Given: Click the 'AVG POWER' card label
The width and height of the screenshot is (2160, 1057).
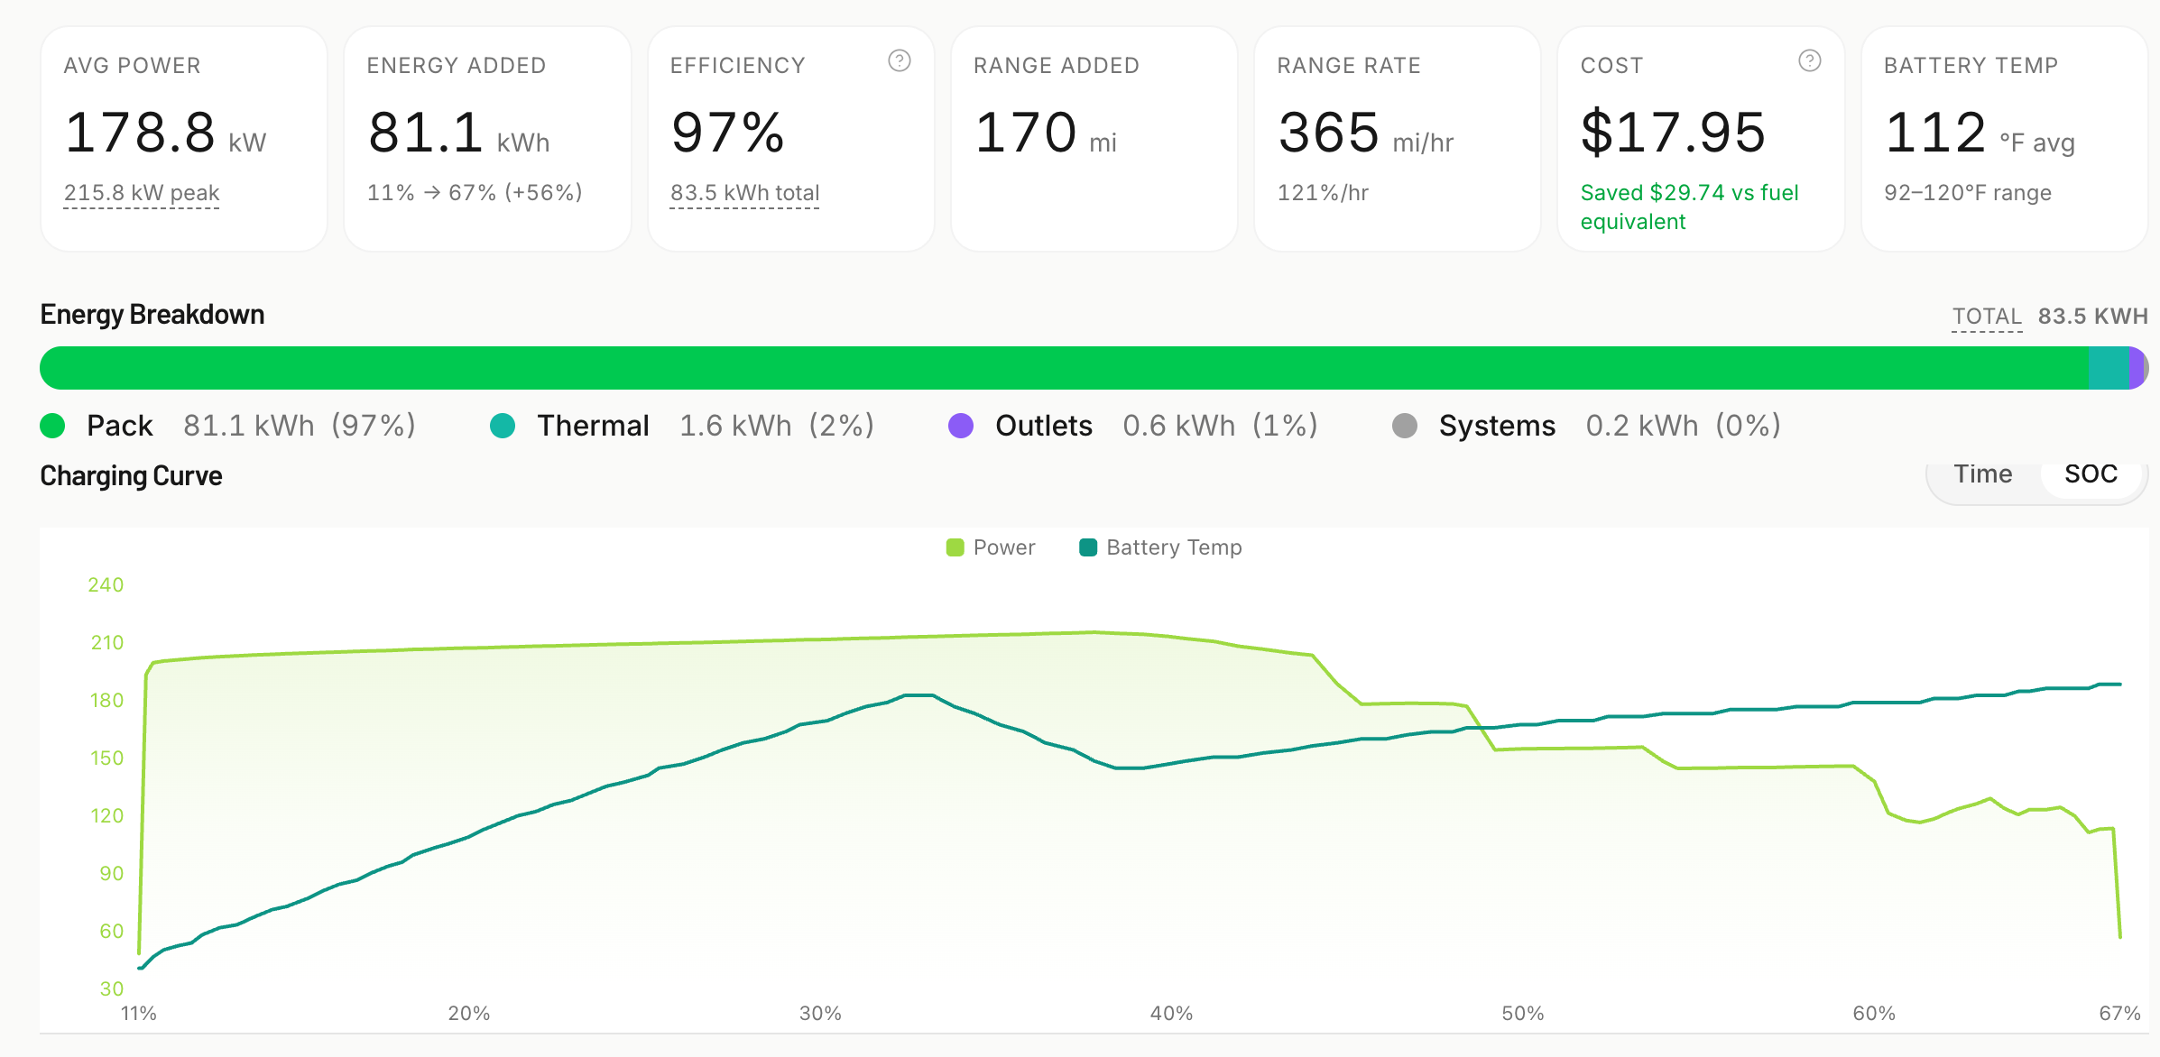Looking at the screenshot, I should [x=132, y=66].
